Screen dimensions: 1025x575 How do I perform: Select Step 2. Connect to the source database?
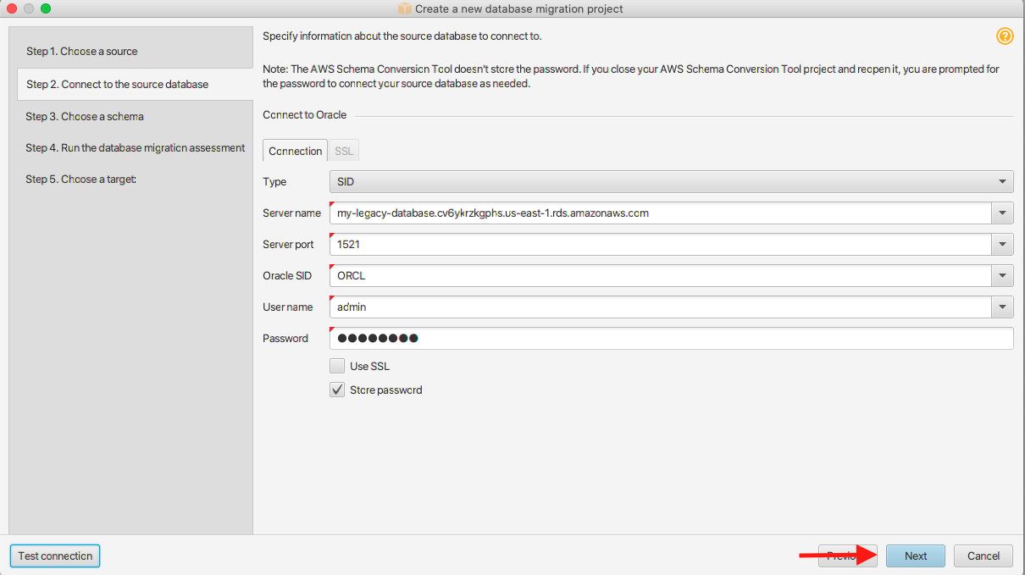pos(136,84)
